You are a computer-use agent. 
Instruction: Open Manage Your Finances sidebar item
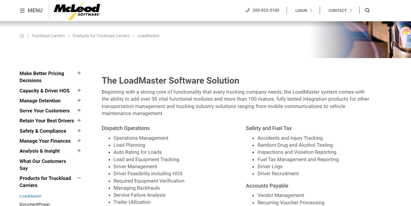click(45, 141)
